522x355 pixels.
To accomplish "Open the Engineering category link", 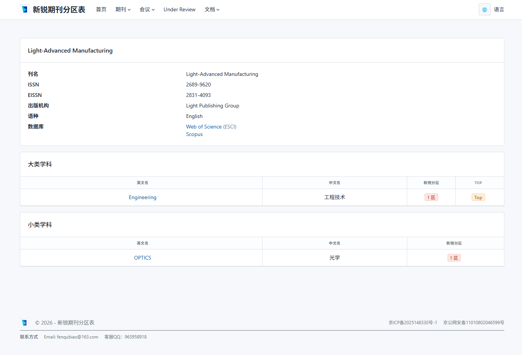I will 143,197.
